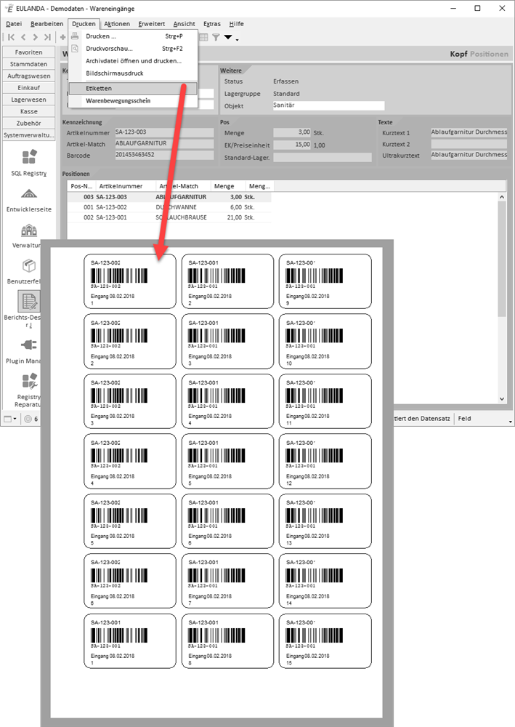
Task: Select position row 002 SA-123-001
Action: (169, 217)
